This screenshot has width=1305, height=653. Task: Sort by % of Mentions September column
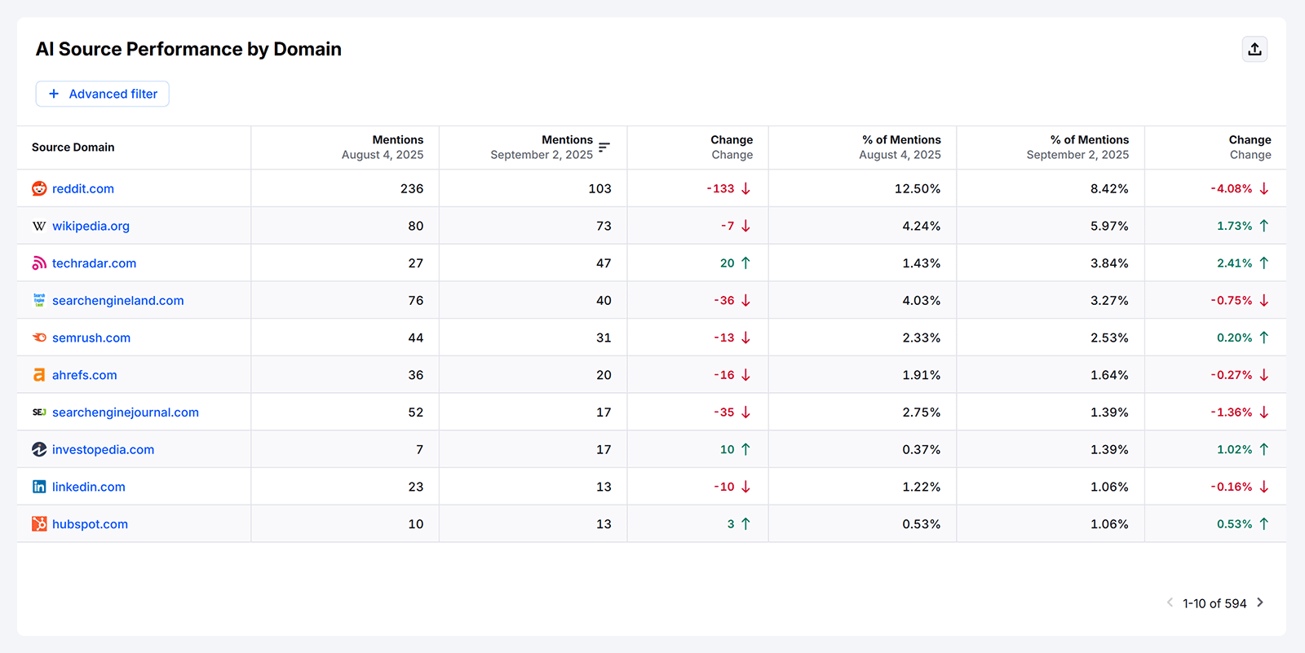coord(1077,148)
